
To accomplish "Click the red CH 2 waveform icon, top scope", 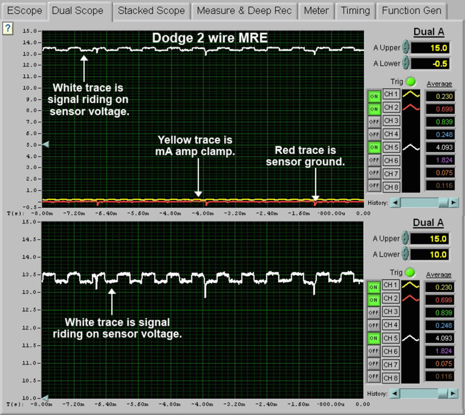I will (411, 107).
